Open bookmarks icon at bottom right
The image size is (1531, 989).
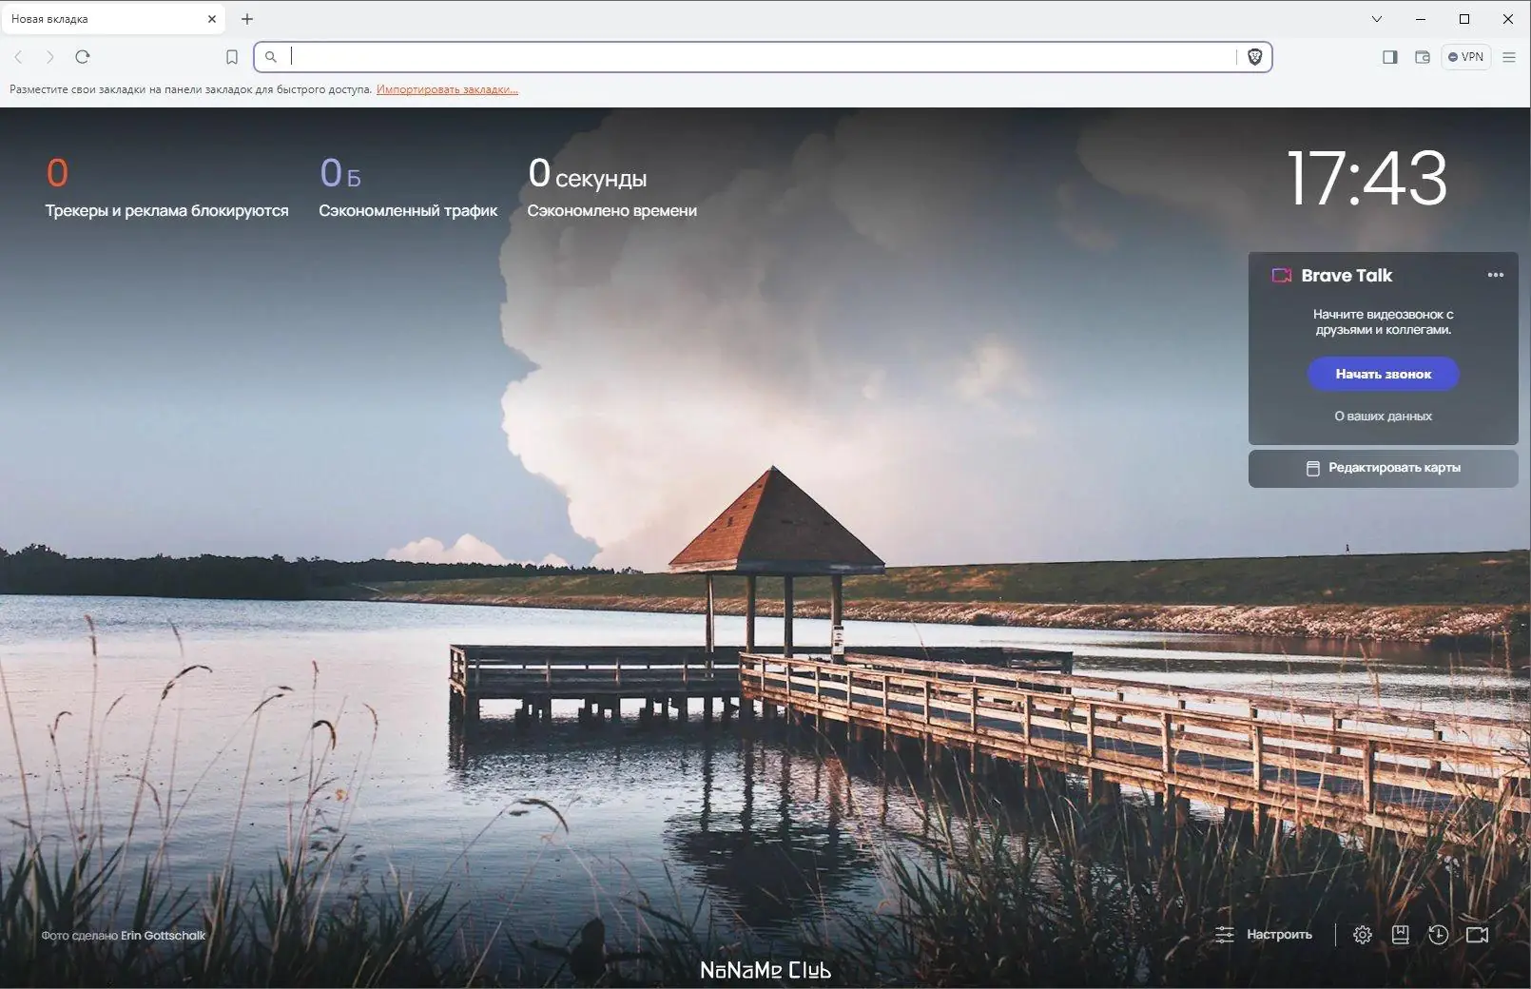click(x=1401, y=935)
